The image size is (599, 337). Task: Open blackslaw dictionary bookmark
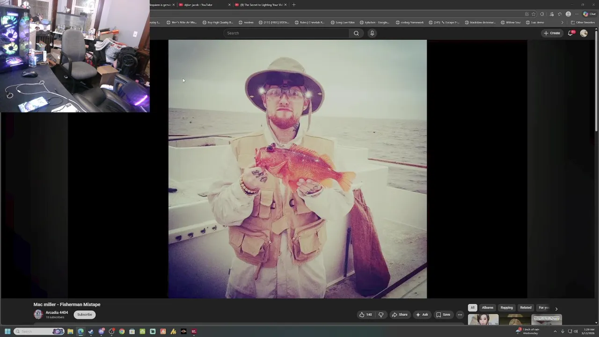click(480, 22)
